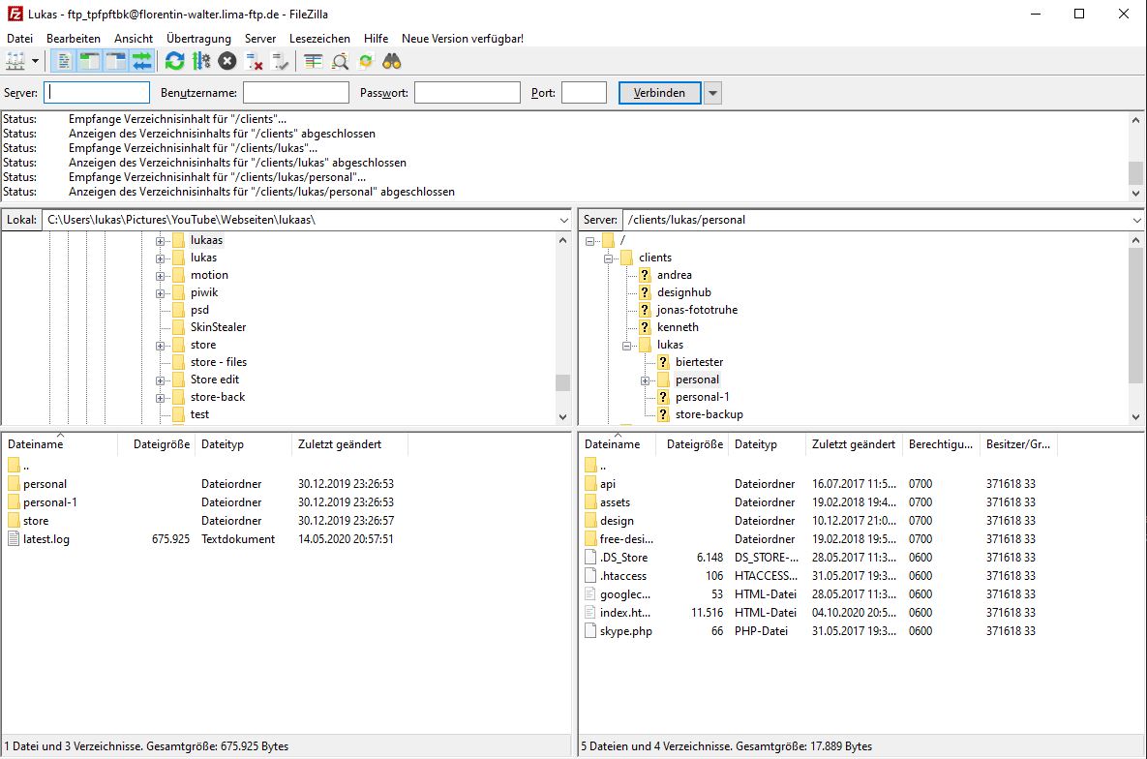Toggle the local directory tree view
The height and width of the screenshot is (759, 1147).
click(x=90, y=61)
